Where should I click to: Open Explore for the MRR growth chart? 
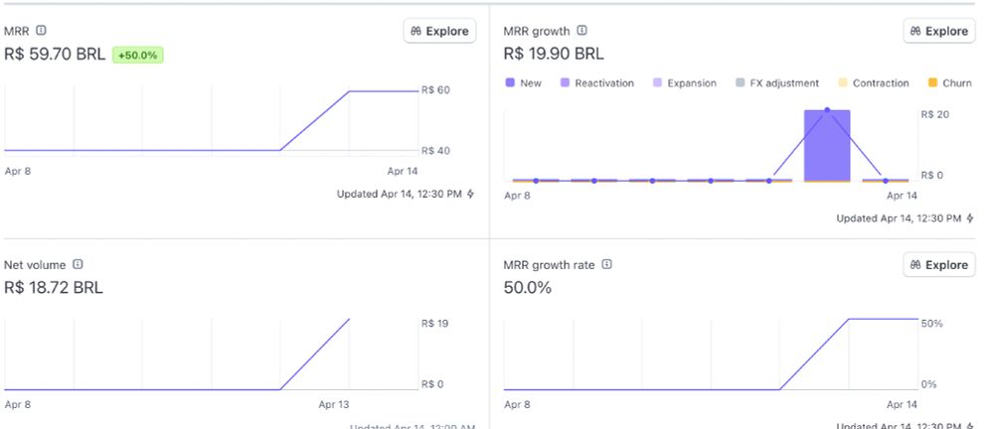[939, 31]
